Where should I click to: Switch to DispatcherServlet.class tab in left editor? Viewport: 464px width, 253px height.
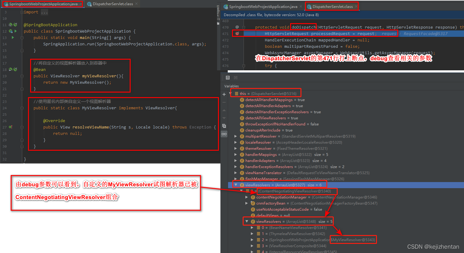tap(113, 4)
